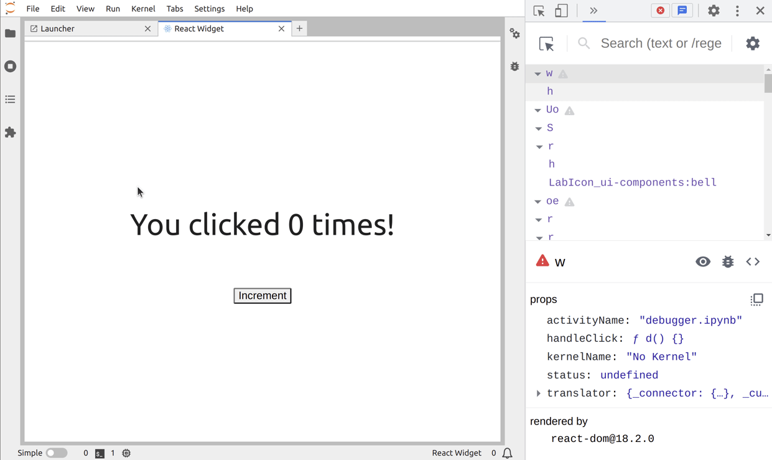Click kernelName value "No Kernel"
Viewport: 772px width, 460px height.
(661, 357)
